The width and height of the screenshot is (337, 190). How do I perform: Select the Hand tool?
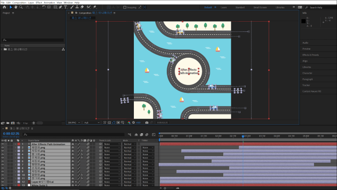[x=16, y=7]
